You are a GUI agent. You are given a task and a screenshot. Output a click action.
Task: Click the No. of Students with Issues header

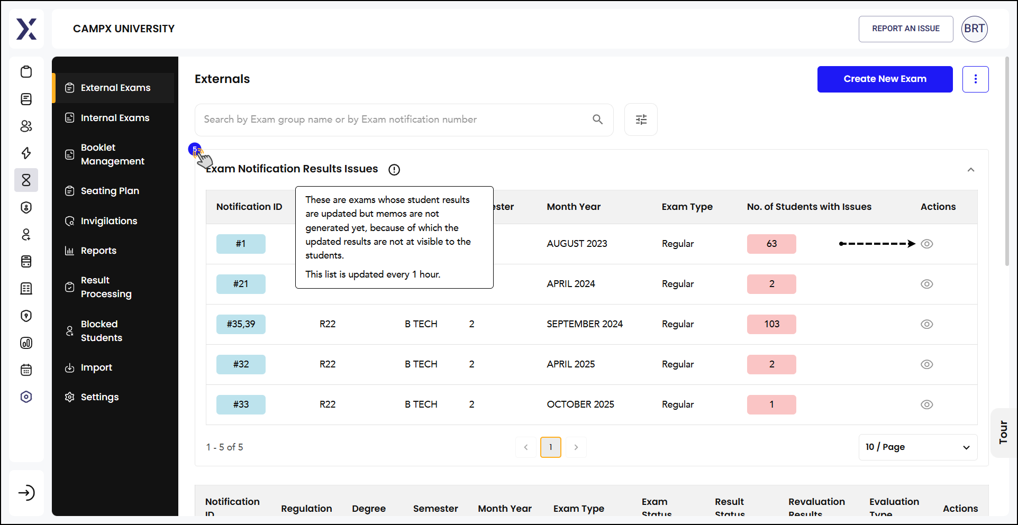[x=809, y=207]
